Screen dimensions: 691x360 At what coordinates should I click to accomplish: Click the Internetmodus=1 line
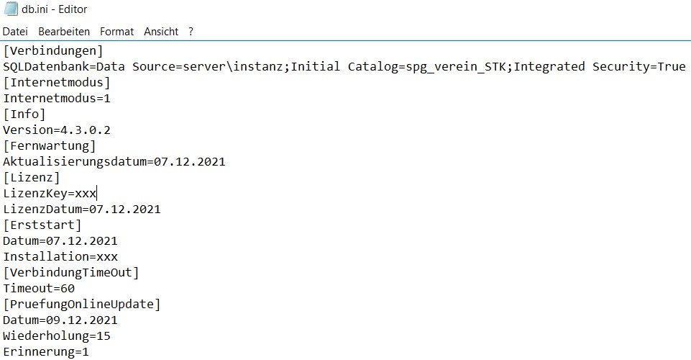(57, 99)
